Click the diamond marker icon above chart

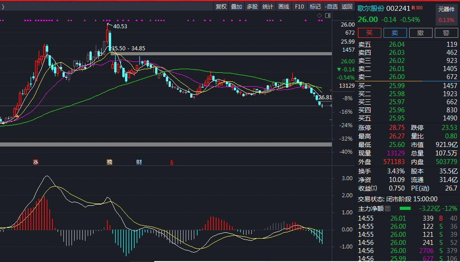319,16
